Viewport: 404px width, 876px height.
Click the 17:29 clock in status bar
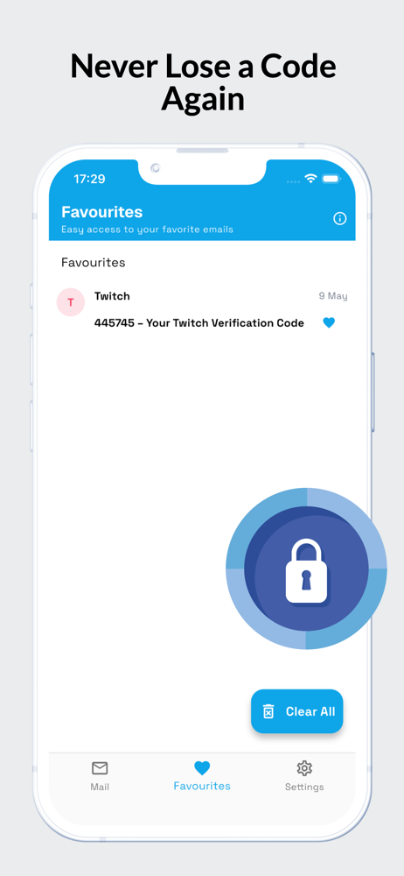click(x=89, y=179)
